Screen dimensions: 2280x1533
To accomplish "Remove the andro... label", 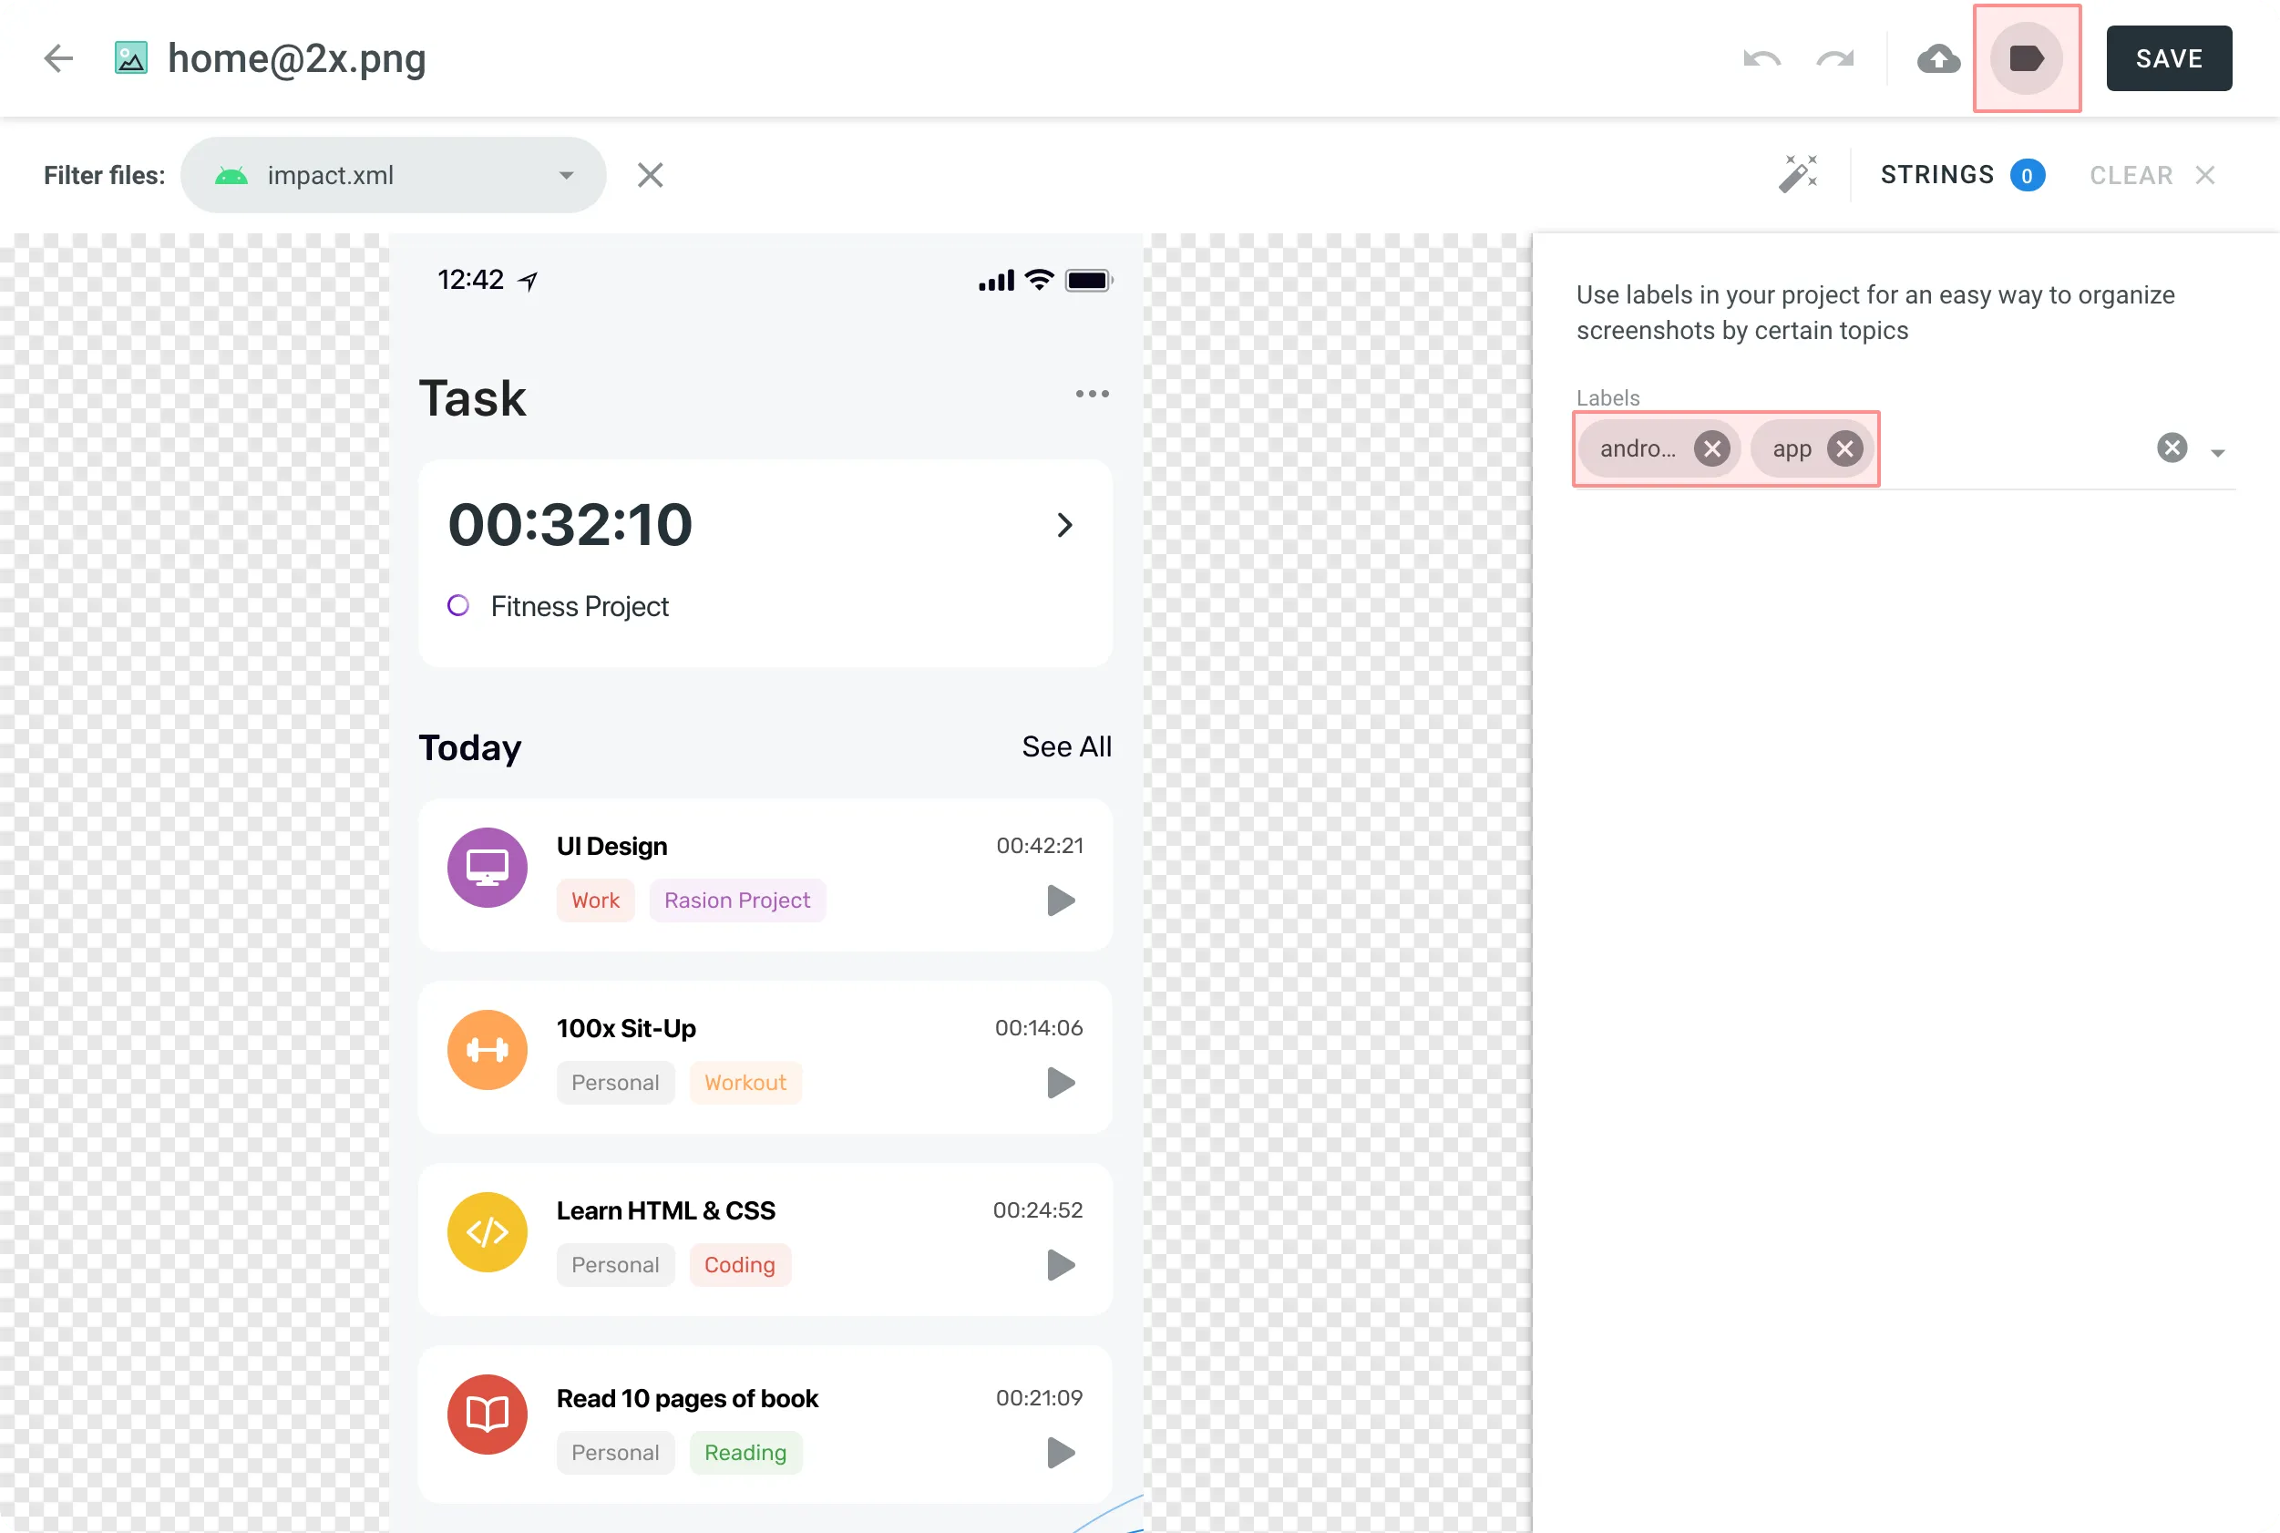I will pos(1711,448).
